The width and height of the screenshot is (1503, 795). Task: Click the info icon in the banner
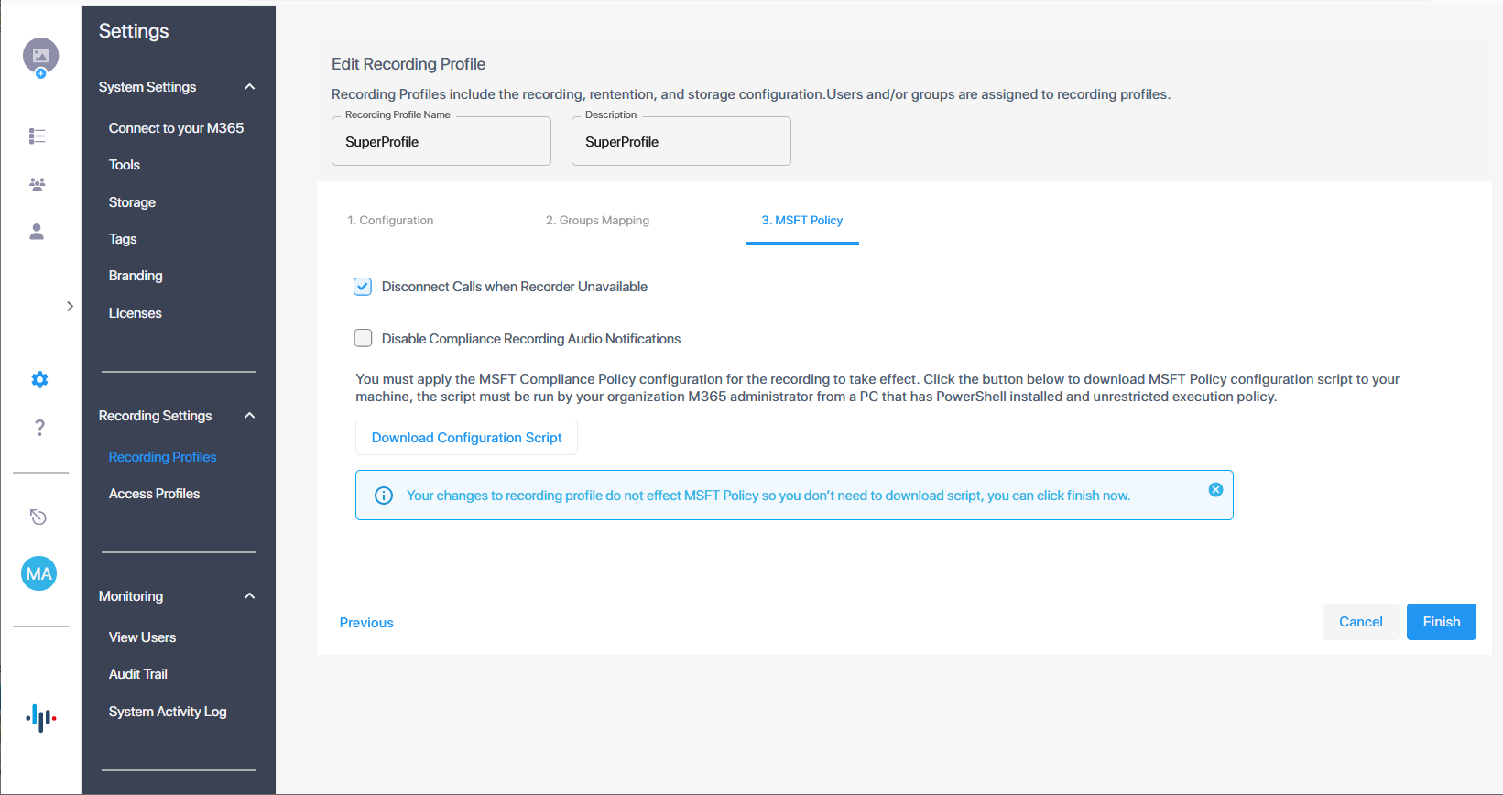click(384, 496)
